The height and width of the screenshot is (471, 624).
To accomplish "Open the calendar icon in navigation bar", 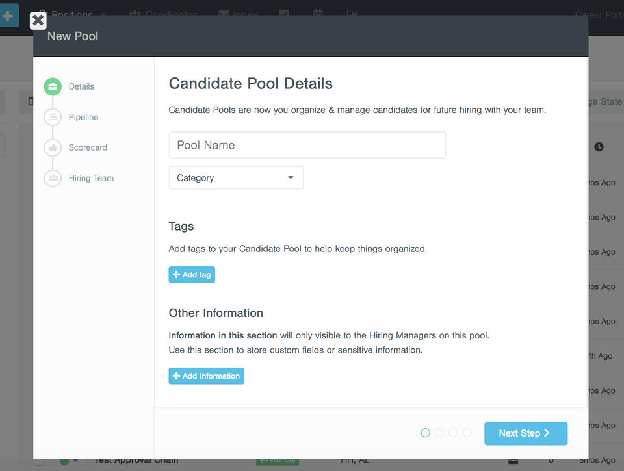I will pyautogui.click(x=318, y=14).
